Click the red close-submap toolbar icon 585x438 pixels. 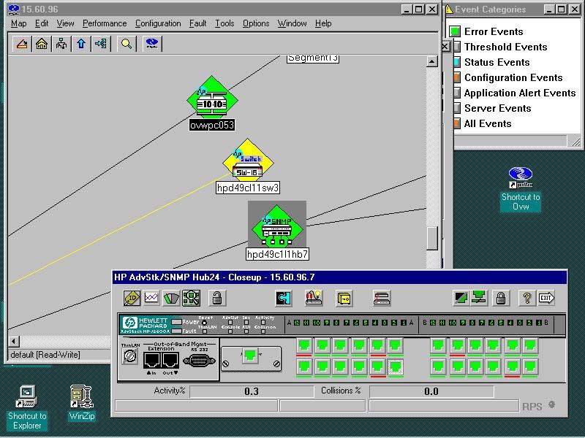(x=22, y=44)
